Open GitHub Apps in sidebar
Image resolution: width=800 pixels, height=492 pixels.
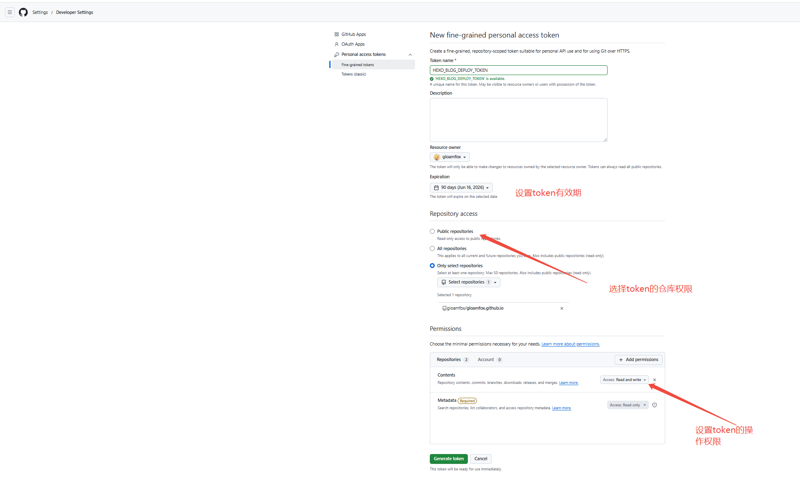(353, 34)
